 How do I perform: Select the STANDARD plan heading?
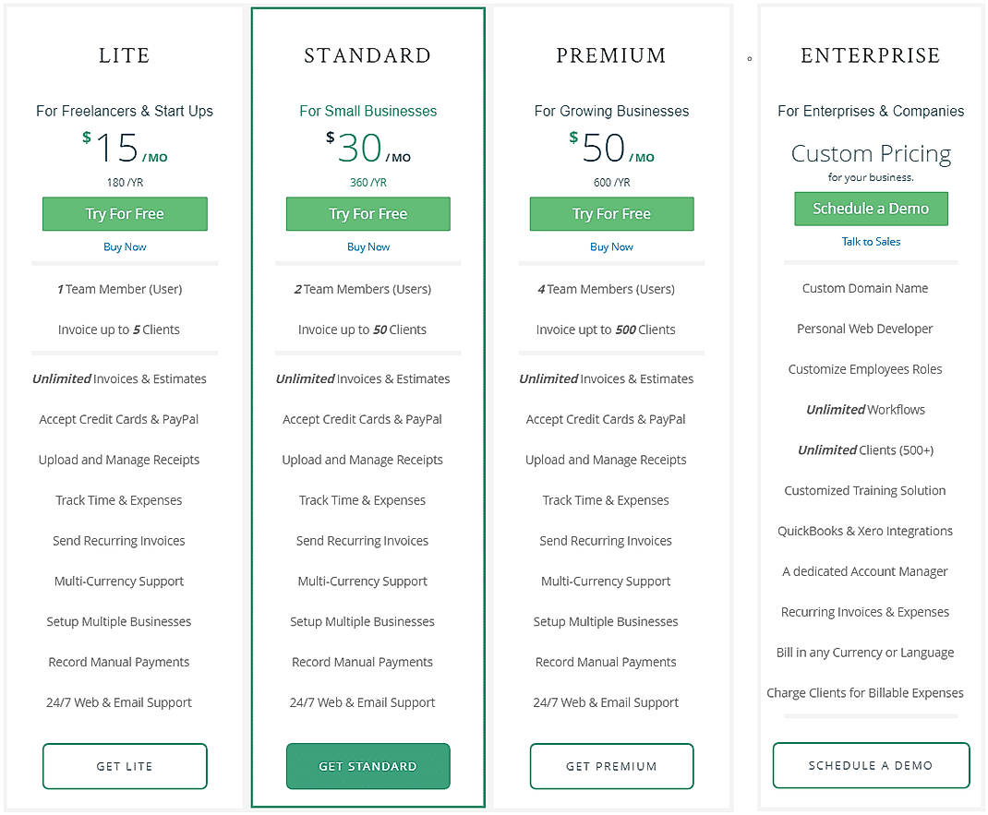pos(367,55)
